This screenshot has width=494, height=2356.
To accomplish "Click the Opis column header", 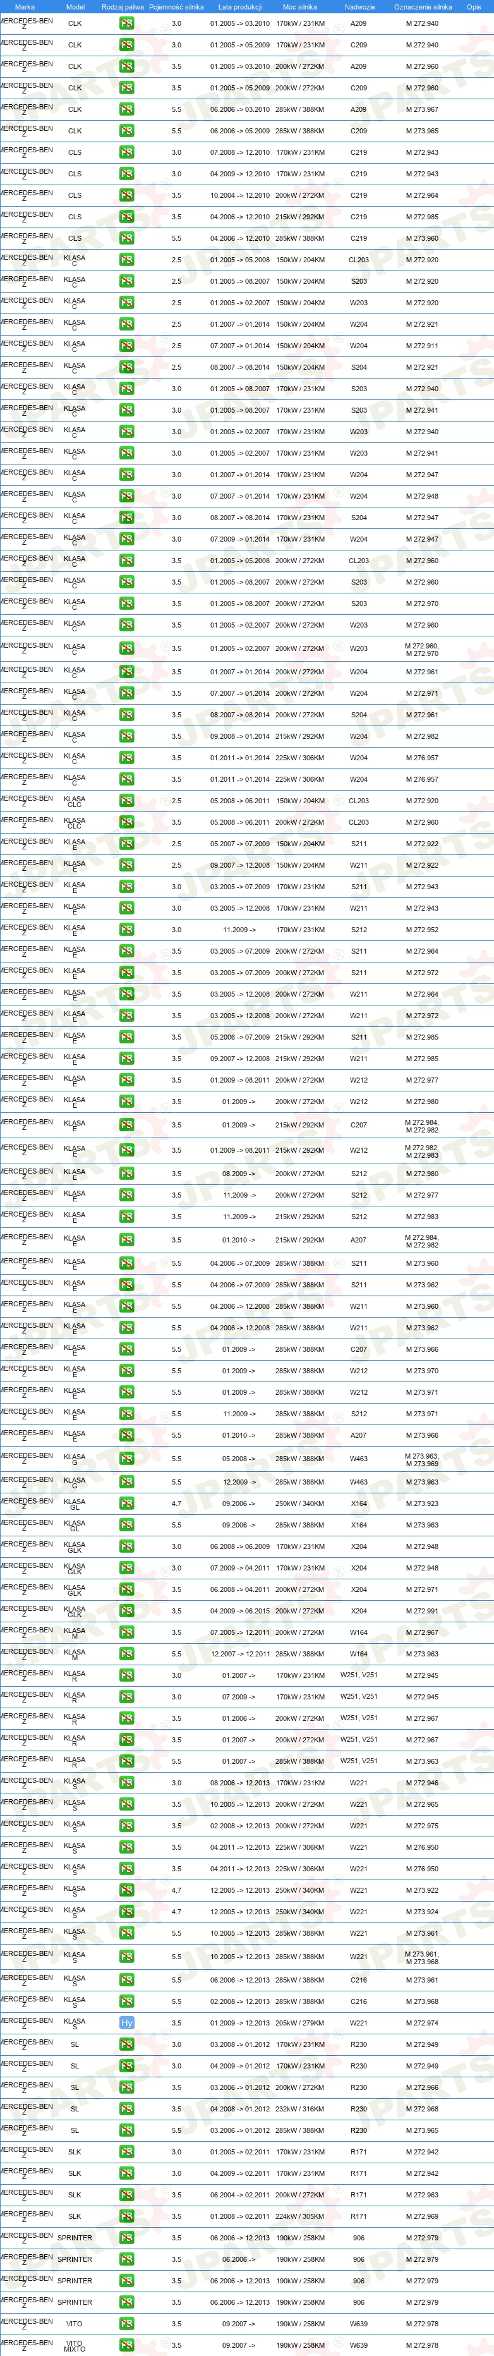I will pyautogui.click(x=473, y=6).
